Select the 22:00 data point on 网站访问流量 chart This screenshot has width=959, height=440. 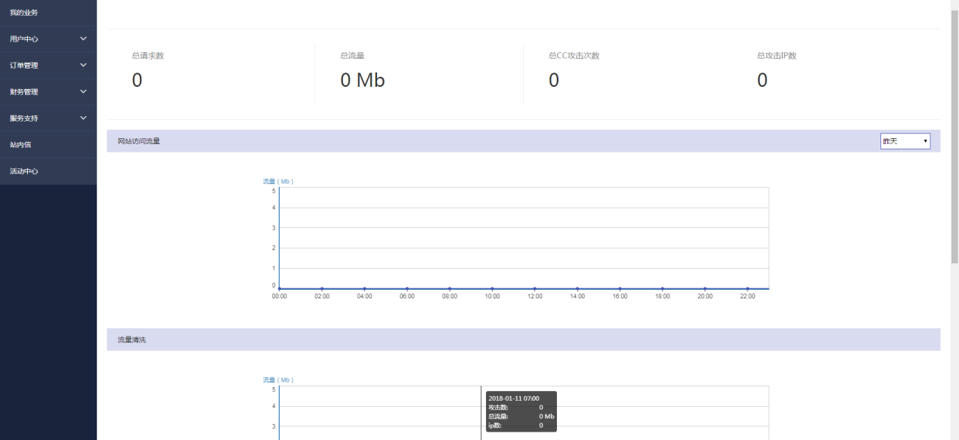tap(747, 288)
